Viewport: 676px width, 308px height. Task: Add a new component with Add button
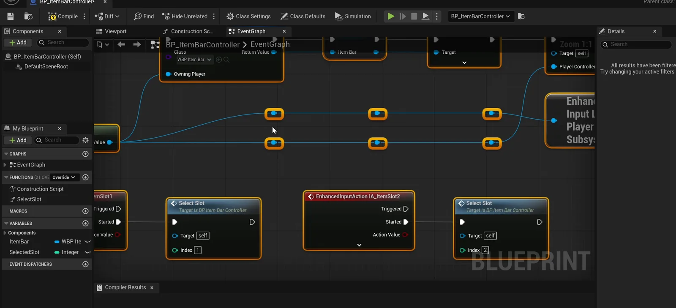point(18,43)
